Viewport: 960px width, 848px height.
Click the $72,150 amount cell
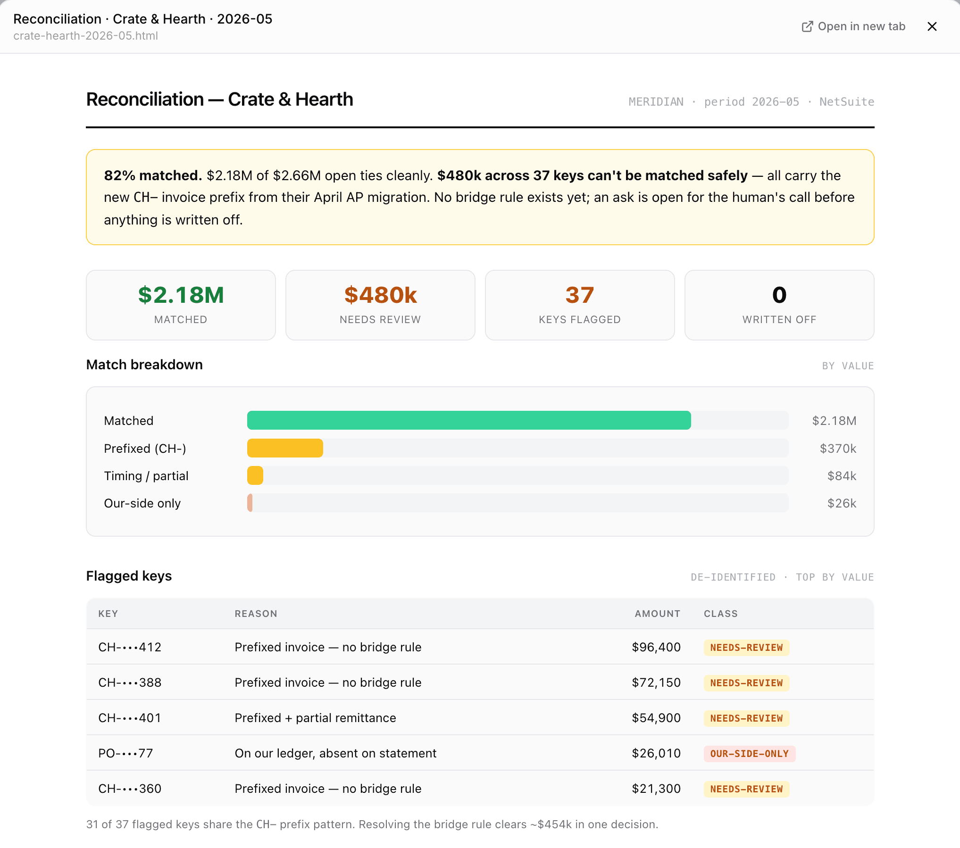[656, 682]
